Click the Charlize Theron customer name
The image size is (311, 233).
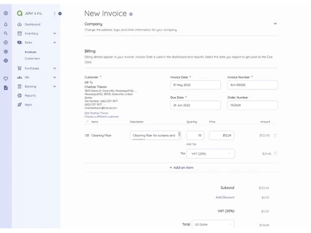[x=96, y=87]
